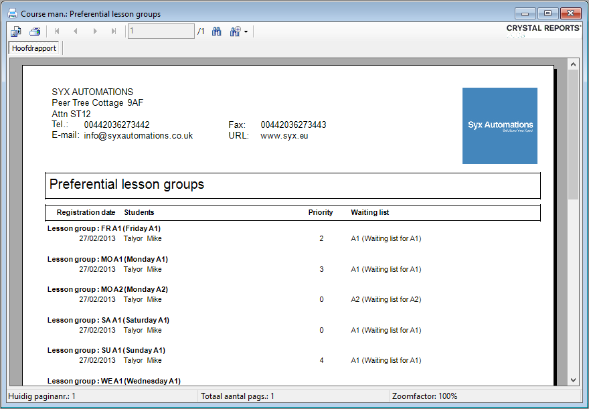
Task: Click the info@syxautomations.co.uk email address
Action: pyautogui.click(x=139, y=135)
